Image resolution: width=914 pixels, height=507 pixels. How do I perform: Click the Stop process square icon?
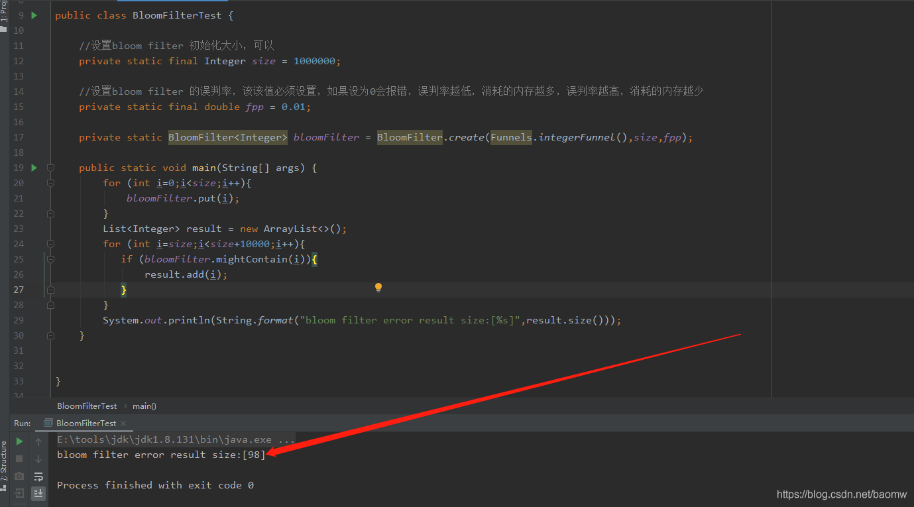pyautogui.click(x=19, y=459)
